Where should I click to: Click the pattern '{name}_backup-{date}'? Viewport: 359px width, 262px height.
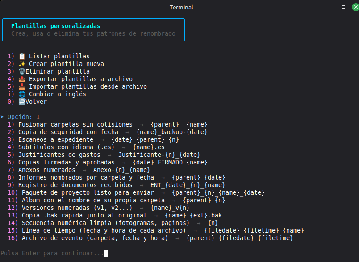[172, 132]
